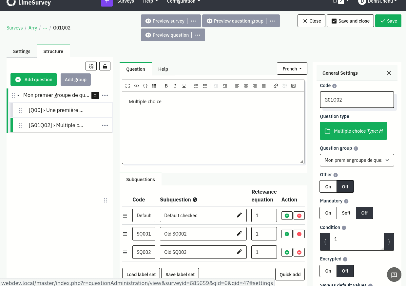Open the French language dropdown

[292, 69]
